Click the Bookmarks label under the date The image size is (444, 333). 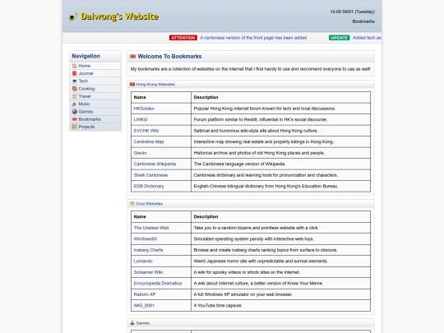363,21
